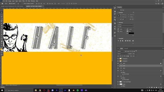Screen dimensions: 164x92
Task: Open Premiere Pro from the taskbar
Action: click(x=57, y=90)
